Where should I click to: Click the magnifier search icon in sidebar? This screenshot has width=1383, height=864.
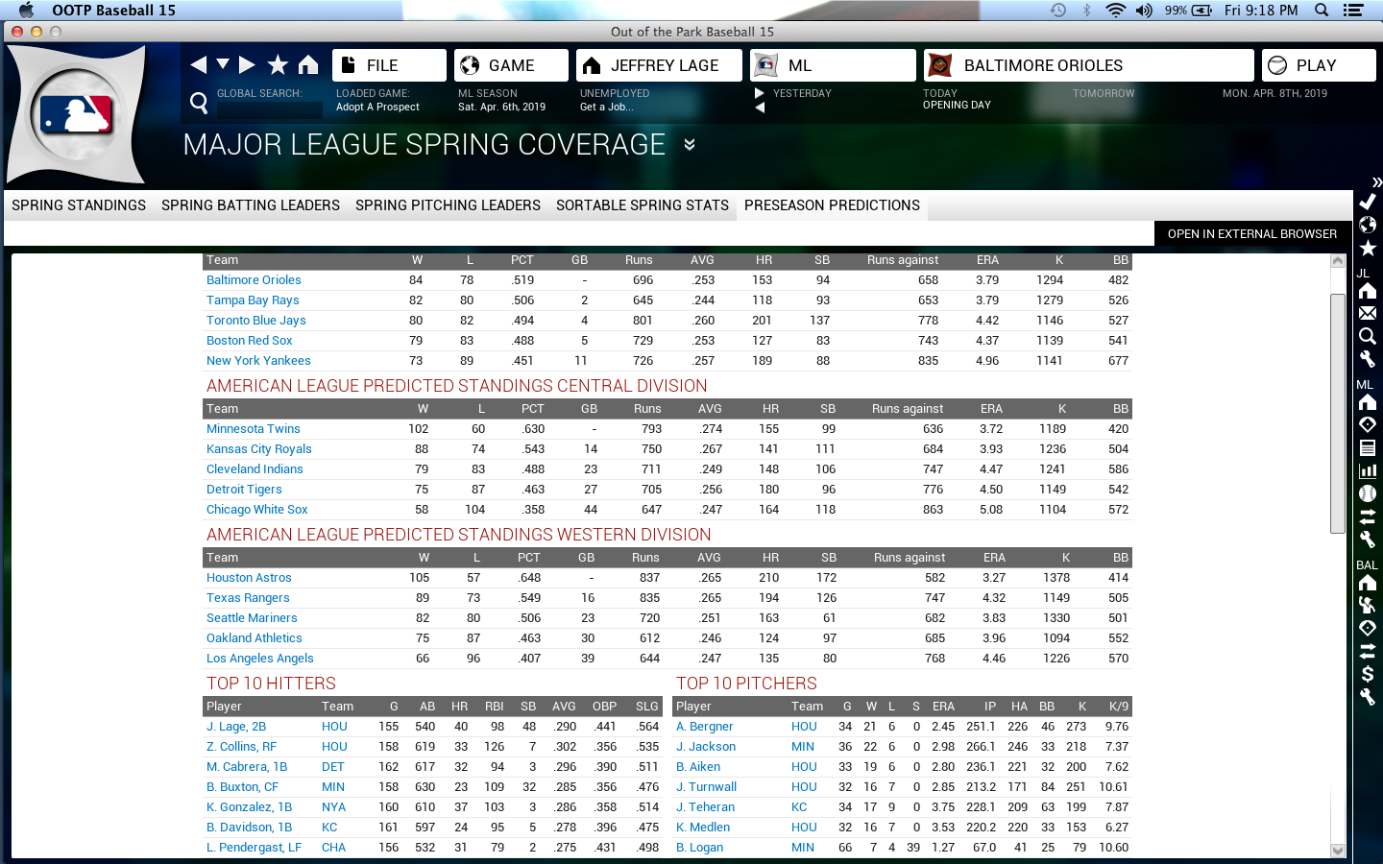point(1368,336)
